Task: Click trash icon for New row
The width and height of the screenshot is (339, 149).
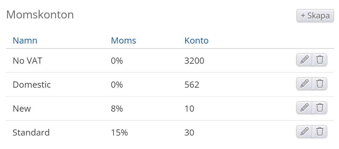Action: click(x=320, y=108)
